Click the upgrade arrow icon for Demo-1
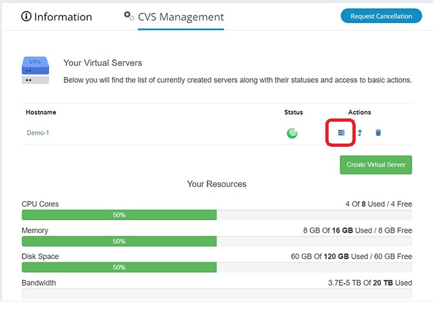 (x=360, y=133)
